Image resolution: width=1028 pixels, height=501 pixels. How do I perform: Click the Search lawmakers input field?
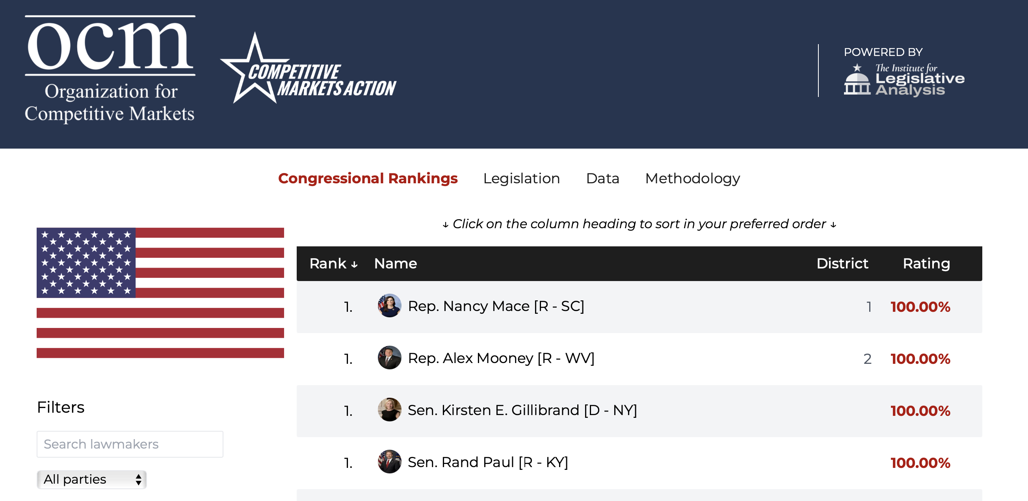coord(130,444)
